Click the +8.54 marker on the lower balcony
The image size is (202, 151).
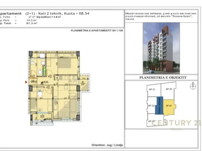(48, 118)
